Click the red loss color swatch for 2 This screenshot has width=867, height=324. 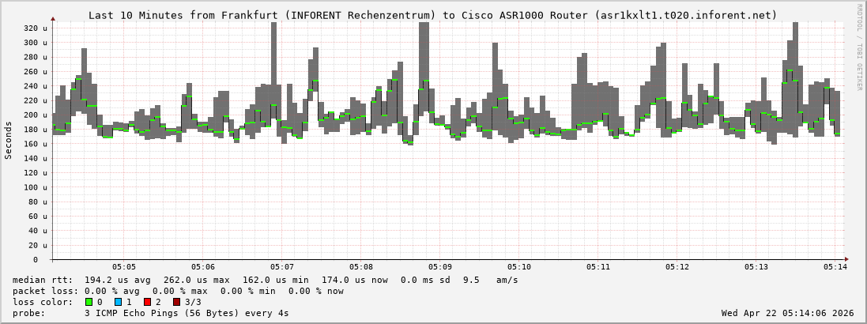tap(147, 302)
